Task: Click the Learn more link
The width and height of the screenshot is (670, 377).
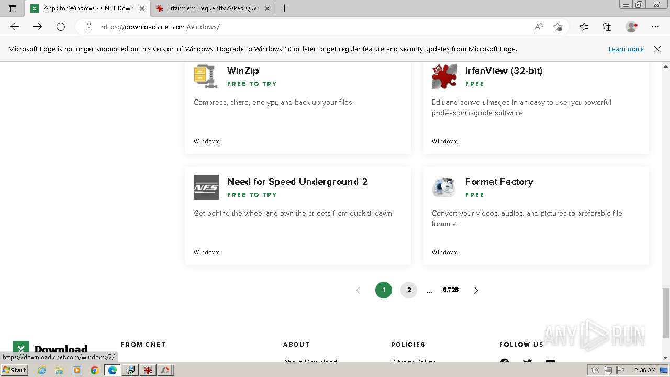Action: [626, 49]
